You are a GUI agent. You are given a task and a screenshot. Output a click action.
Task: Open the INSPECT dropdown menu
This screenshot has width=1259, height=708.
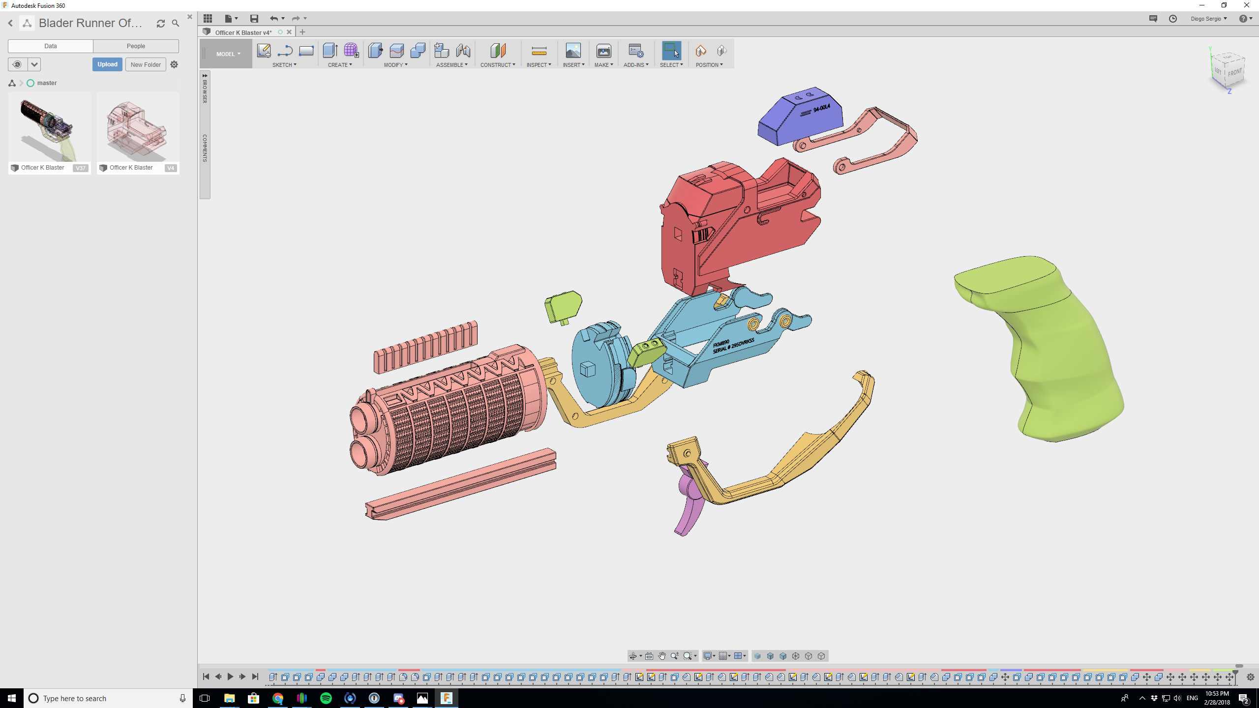539,65
